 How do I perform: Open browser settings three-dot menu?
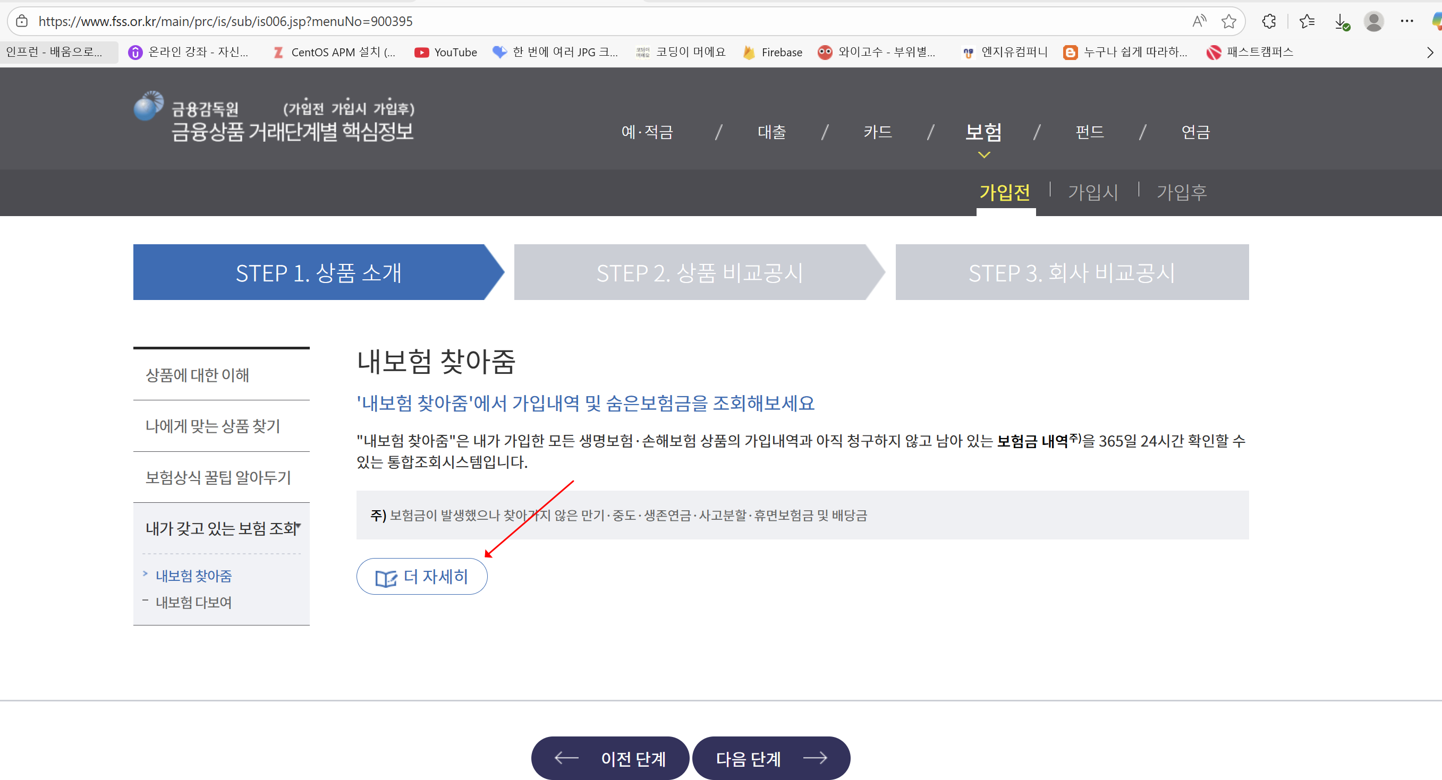click(1407, 21)
